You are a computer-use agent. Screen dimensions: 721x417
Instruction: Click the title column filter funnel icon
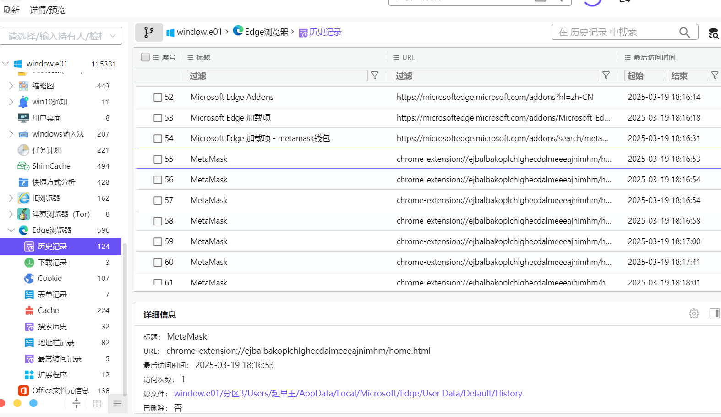point(375,76)
